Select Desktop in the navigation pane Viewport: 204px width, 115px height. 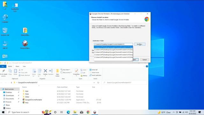(x=9, y=92)
